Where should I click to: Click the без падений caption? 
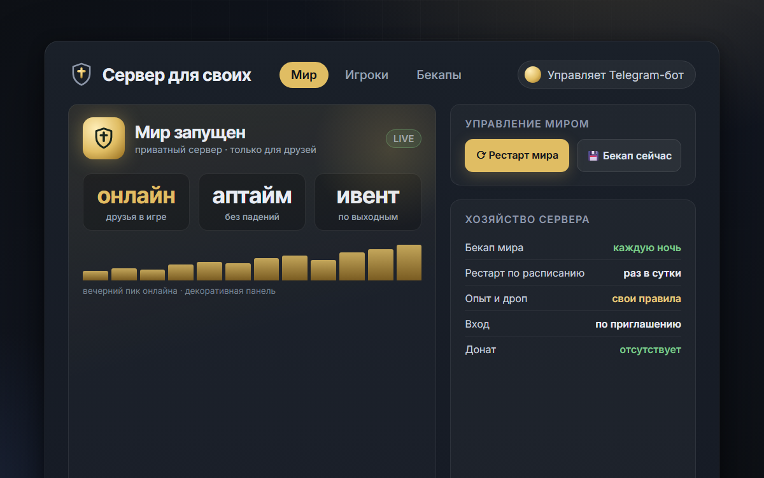[252, 217]
